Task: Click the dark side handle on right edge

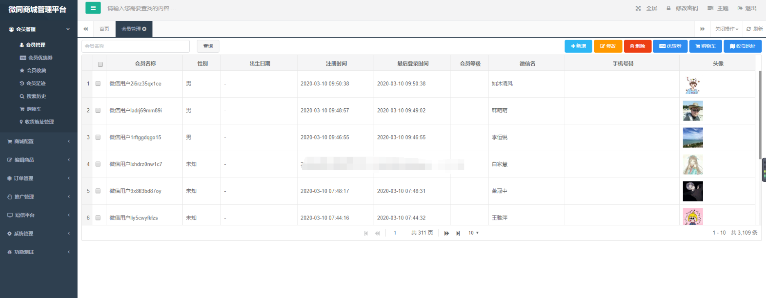Action: [764, 170]
